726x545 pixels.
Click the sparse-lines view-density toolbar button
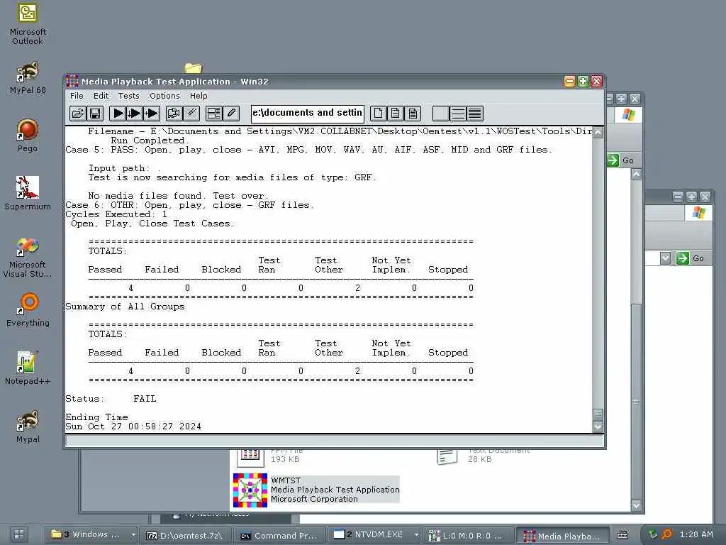pyautogui.click(x=457, y=113)
